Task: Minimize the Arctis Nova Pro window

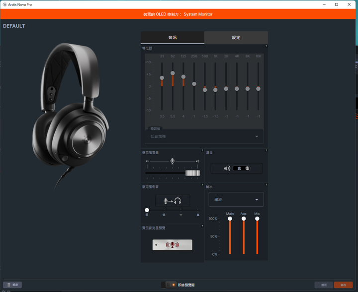Action: pos(324,4)
